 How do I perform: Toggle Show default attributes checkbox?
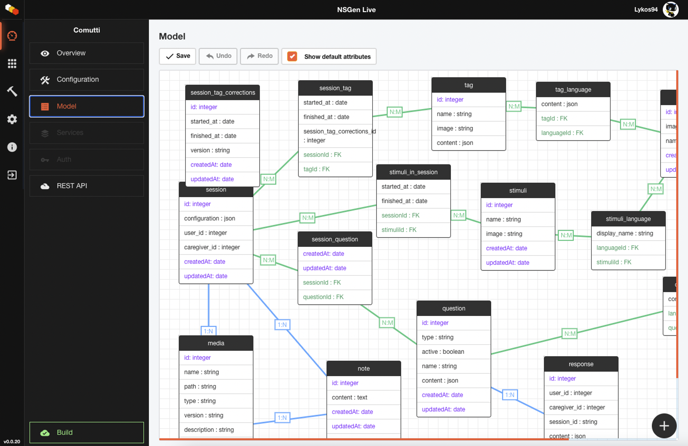(x=292, y=56)
